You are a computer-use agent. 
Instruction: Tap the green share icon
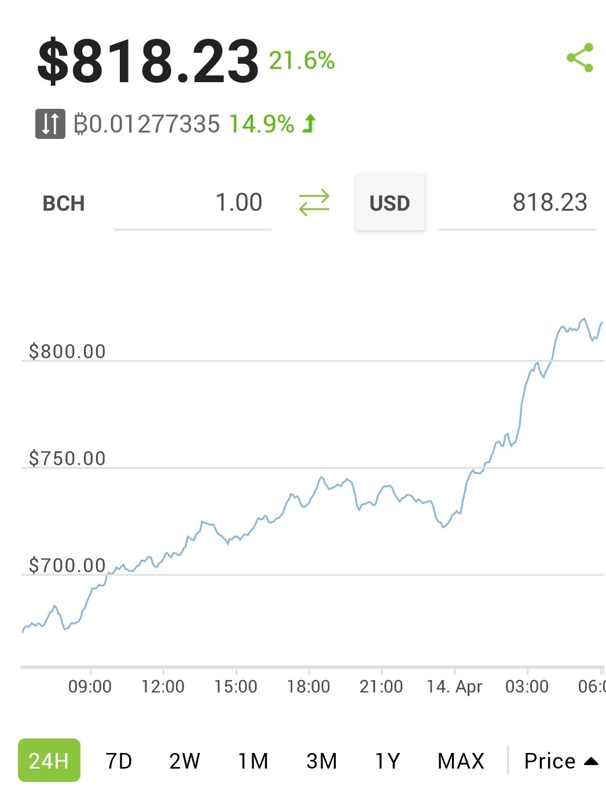coord(580,57)
